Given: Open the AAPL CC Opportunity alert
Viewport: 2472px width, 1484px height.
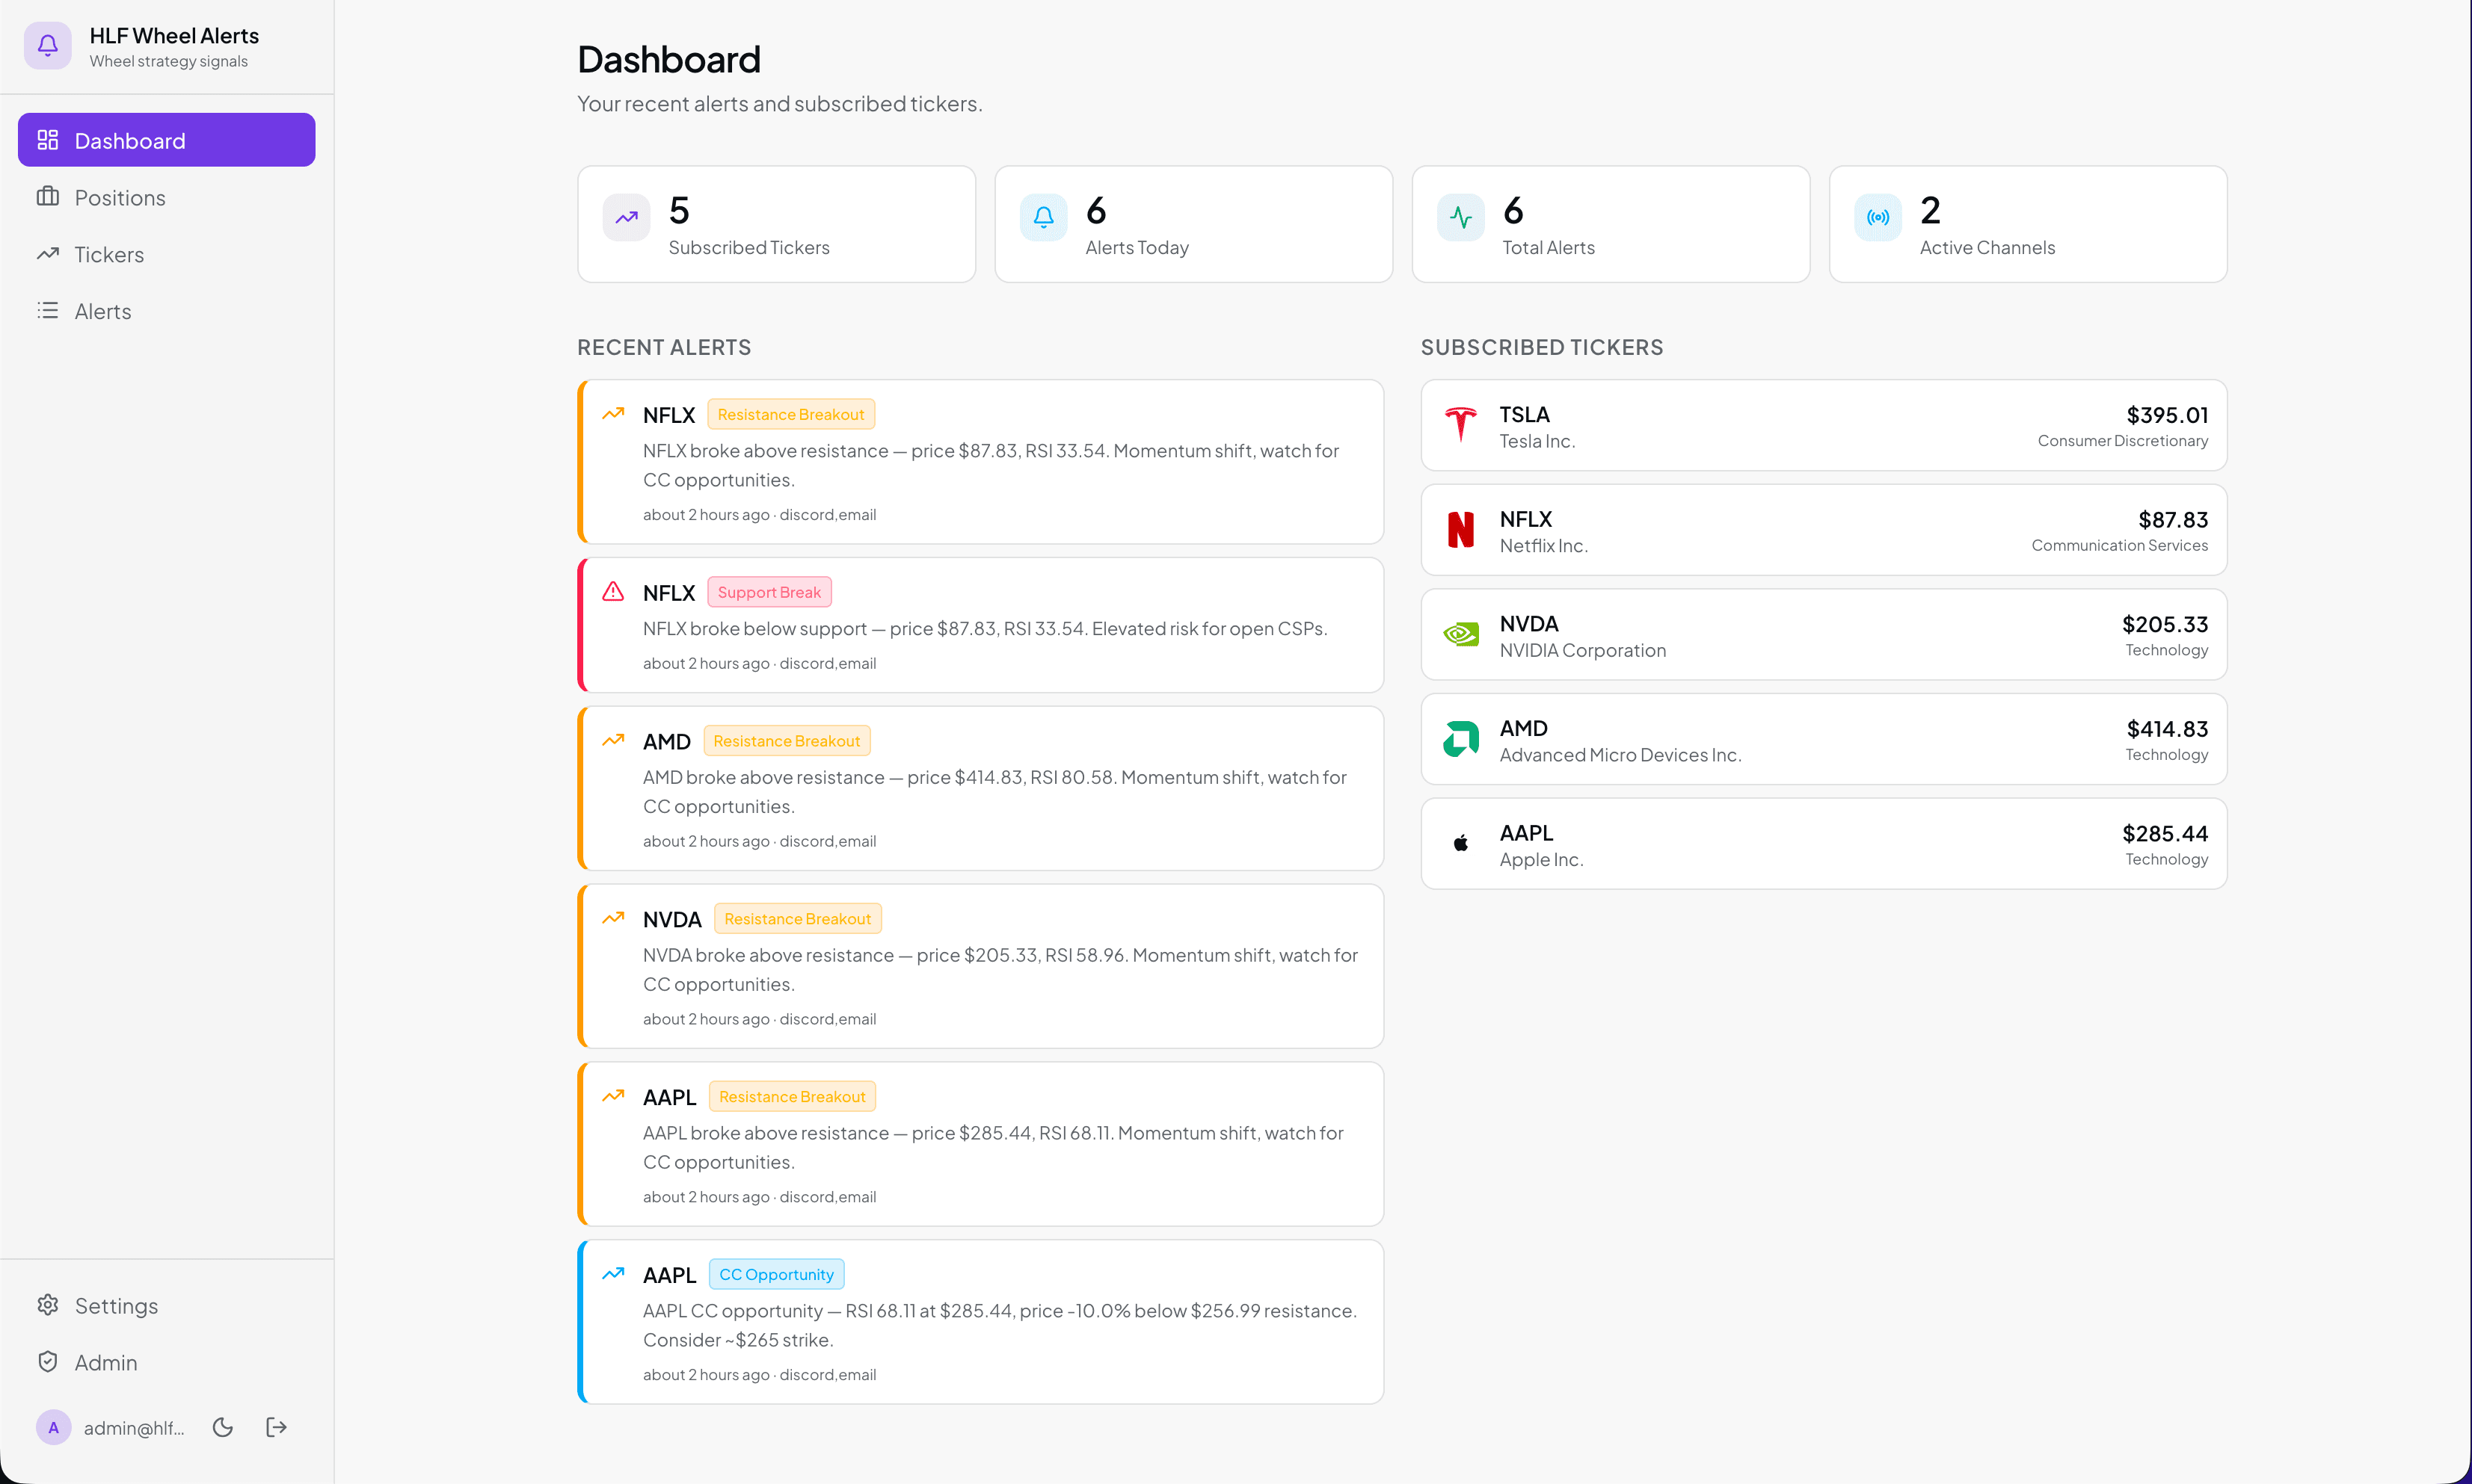Looking at the screenshot, I should coord(980,1322).
